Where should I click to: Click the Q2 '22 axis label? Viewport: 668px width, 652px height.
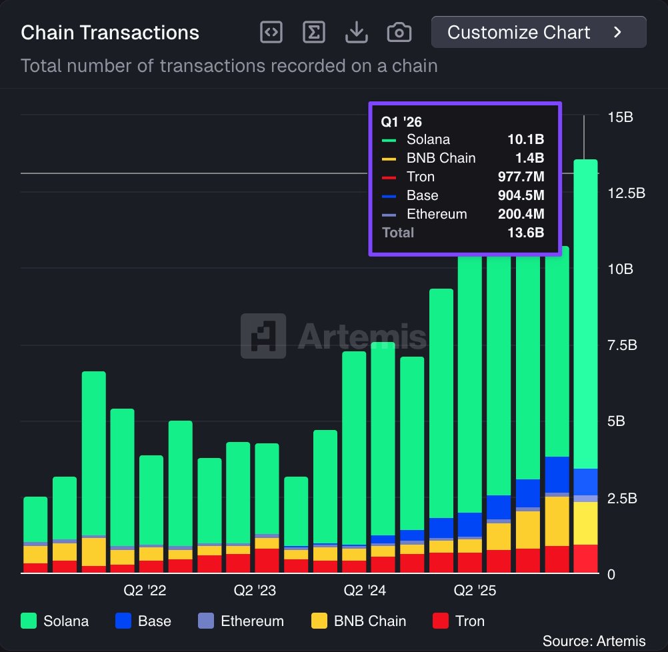[x=144, y=591]
